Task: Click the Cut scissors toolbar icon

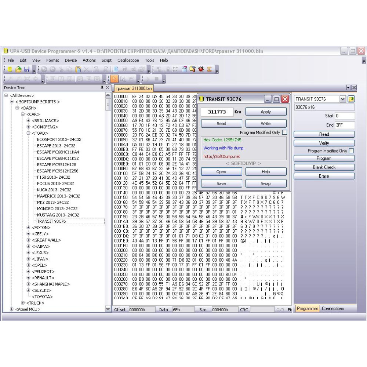Action: [61, 69]
